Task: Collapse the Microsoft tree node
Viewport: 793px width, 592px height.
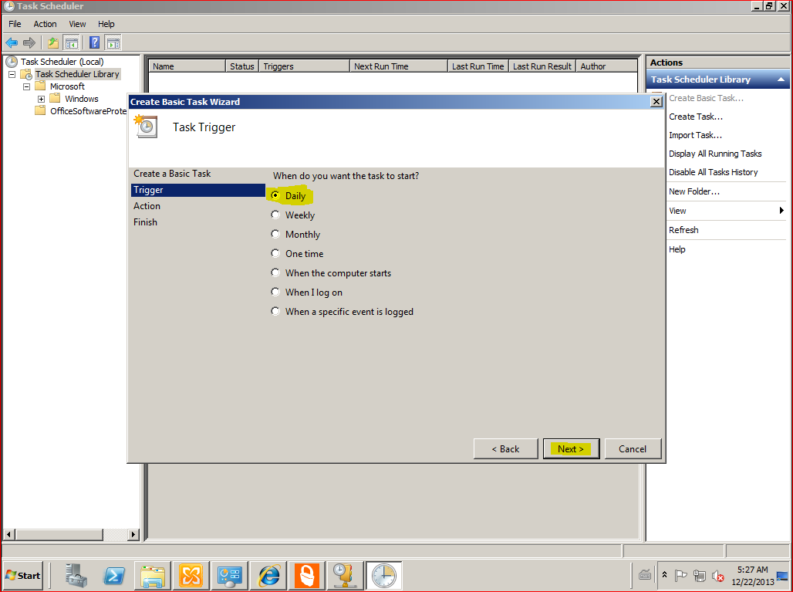Action: pyautogui.click(x=26, y=86)
